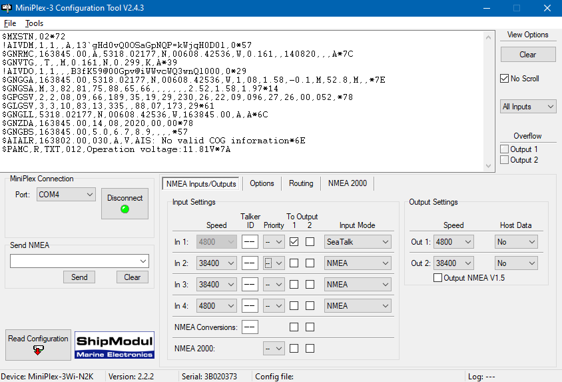Enable In 4 To Output 2

[x=310, y=305]
